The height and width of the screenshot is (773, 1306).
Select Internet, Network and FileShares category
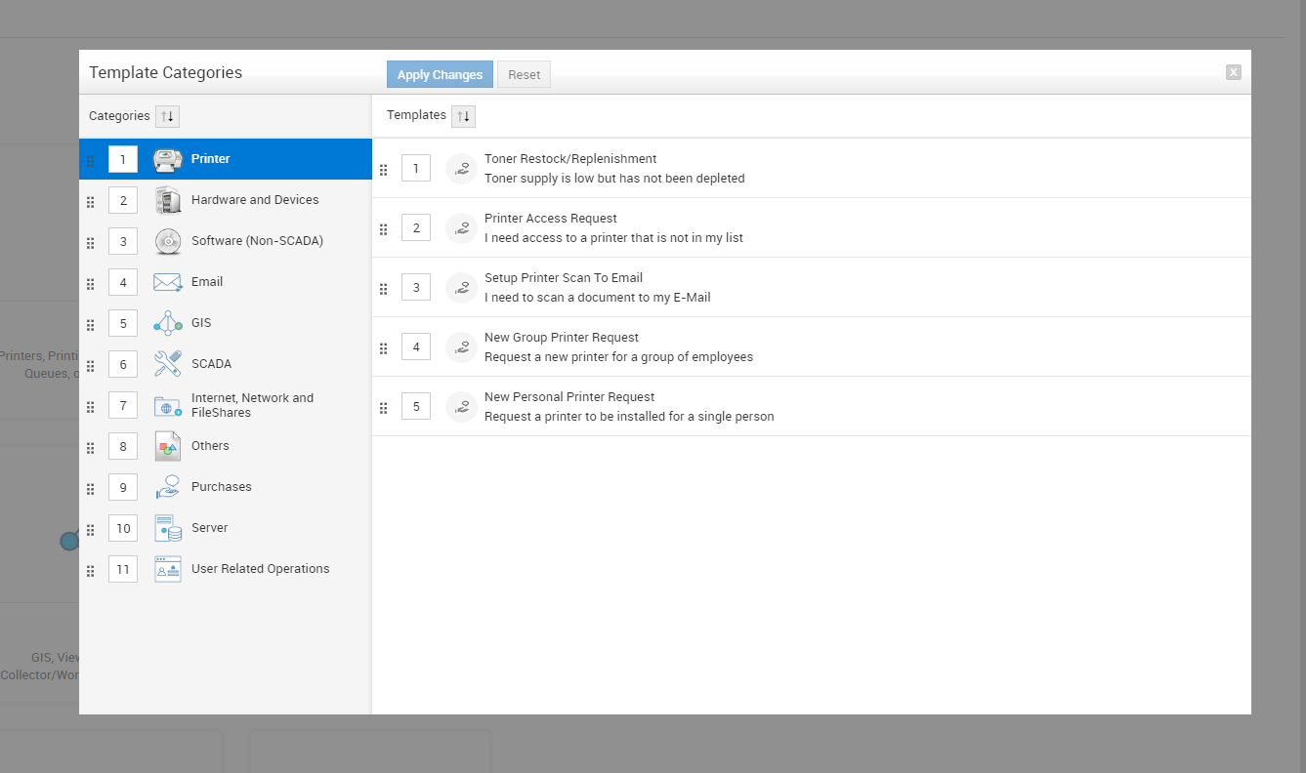225,405
